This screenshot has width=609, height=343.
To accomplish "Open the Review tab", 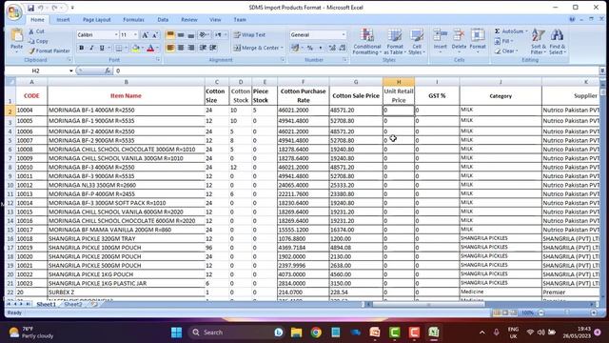I will click(189, 20).
